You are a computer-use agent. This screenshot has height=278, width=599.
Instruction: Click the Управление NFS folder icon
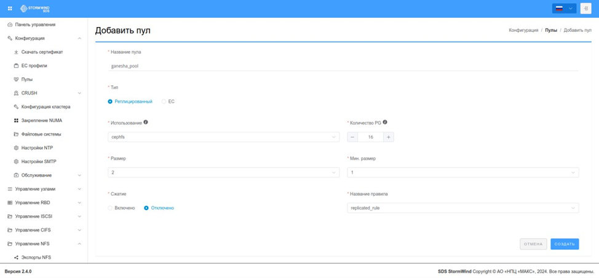10,244
